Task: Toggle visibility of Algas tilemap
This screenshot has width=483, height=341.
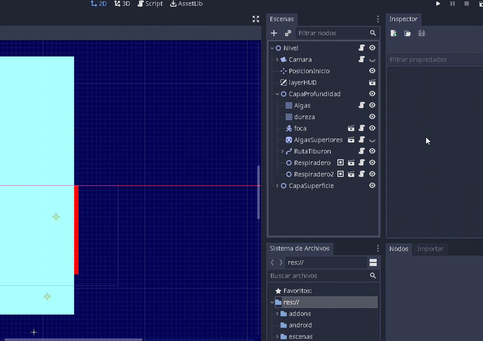Action: pos(372,105)
